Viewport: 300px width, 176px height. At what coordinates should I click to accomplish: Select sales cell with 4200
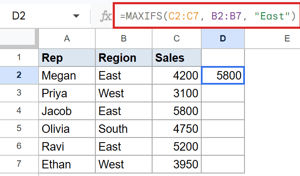tap(177, 75)
